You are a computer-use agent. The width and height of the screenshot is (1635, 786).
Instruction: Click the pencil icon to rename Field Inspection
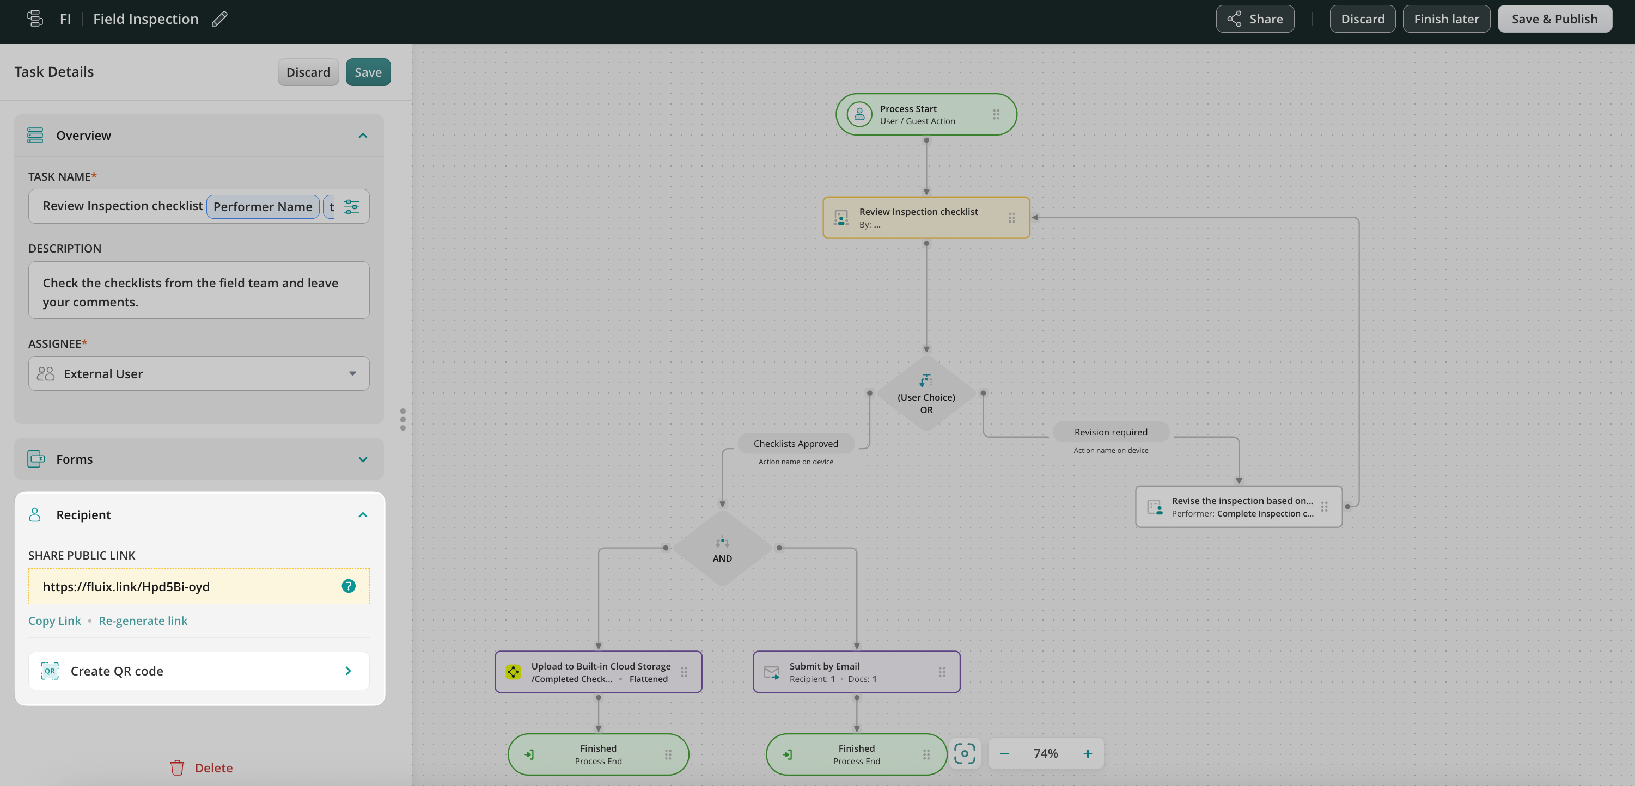pos(219,19)
